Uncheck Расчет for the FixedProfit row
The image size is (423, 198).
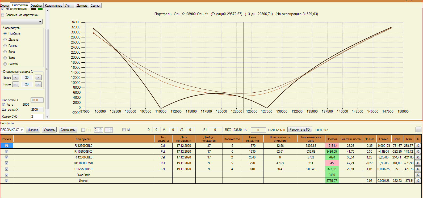7,175
